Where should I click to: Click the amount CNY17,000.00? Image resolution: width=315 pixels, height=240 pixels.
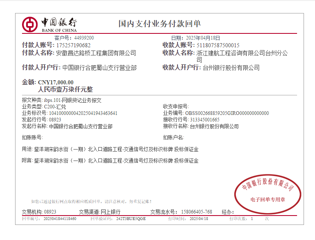55,82
